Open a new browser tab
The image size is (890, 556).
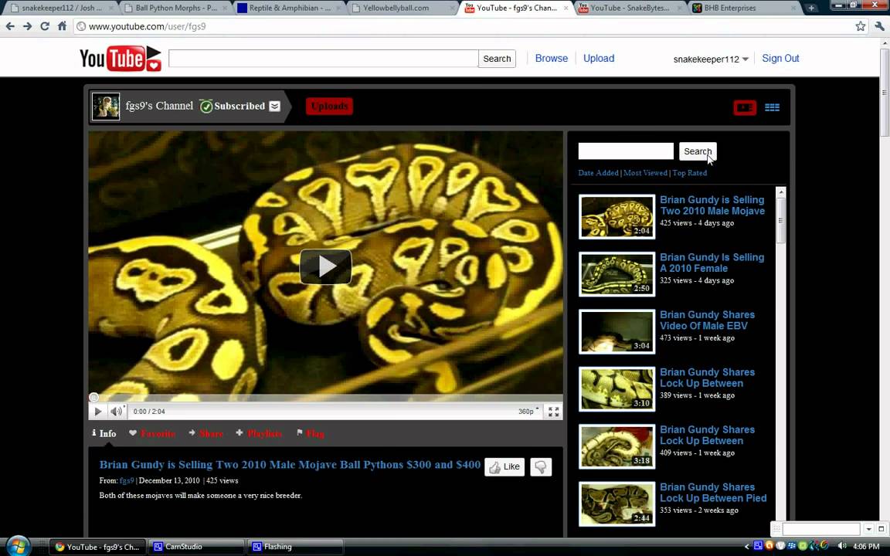coord(812,8)
